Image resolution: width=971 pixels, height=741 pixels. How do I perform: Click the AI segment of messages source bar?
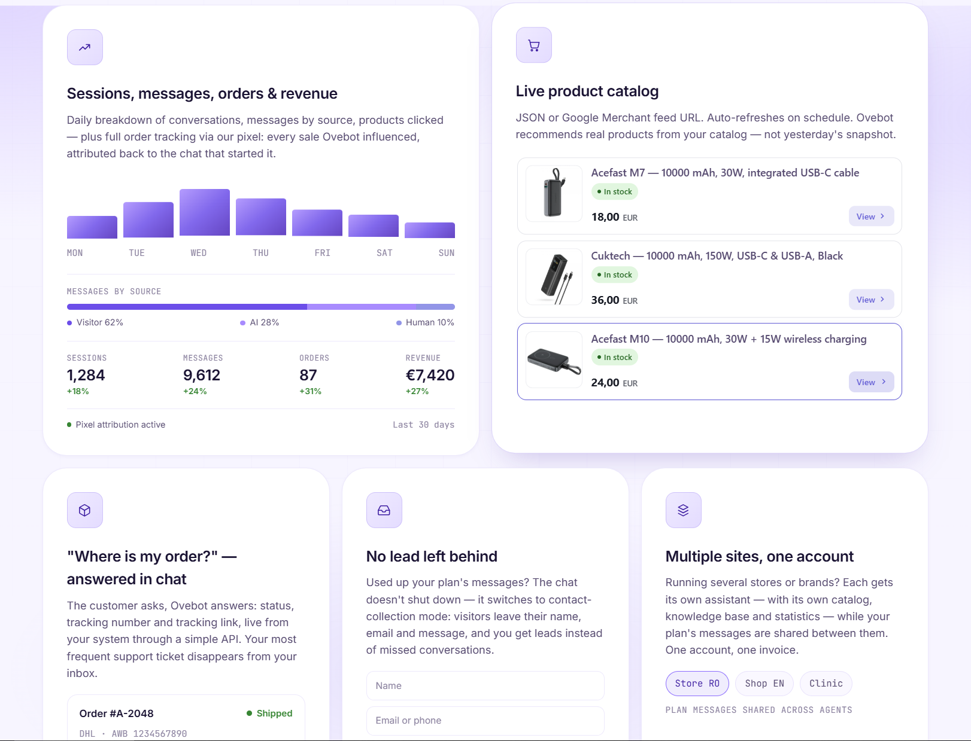(x=362, y=307)
